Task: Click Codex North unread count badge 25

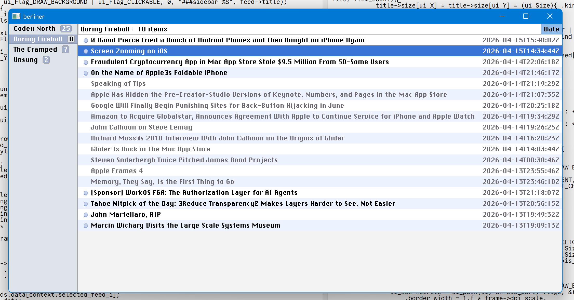Action: (x=66, y=29)
